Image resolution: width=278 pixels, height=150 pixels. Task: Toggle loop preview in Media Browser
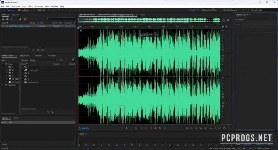coord(48,112)
